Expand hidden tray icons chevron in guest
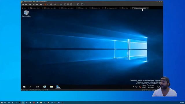 coord(133,87)
